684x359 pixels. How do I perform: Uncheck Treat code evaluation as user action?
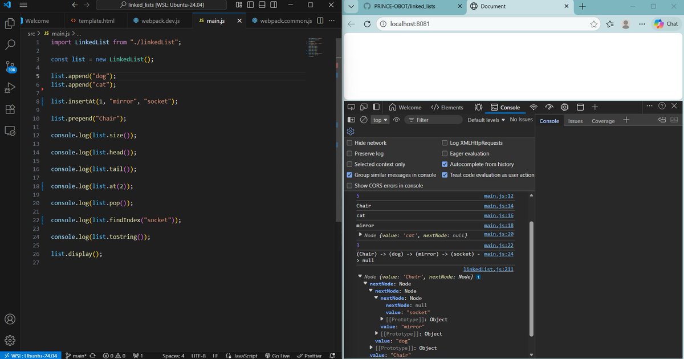pyautogui.click(x=445, y=175)
